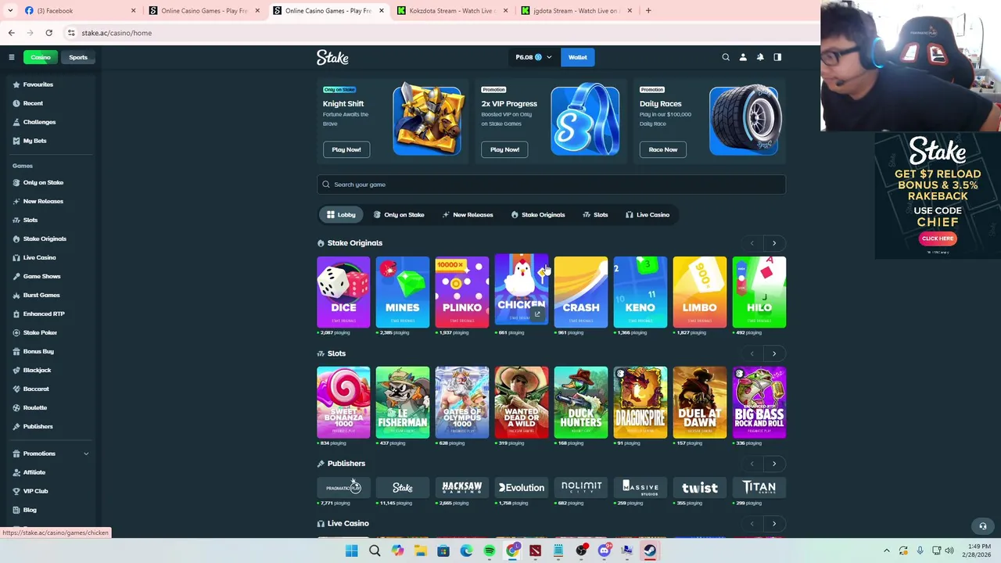This screenshot has width=1001, height=563.
Task: Open Spotify from the taskbar
Action: click(x=490, y=551)
